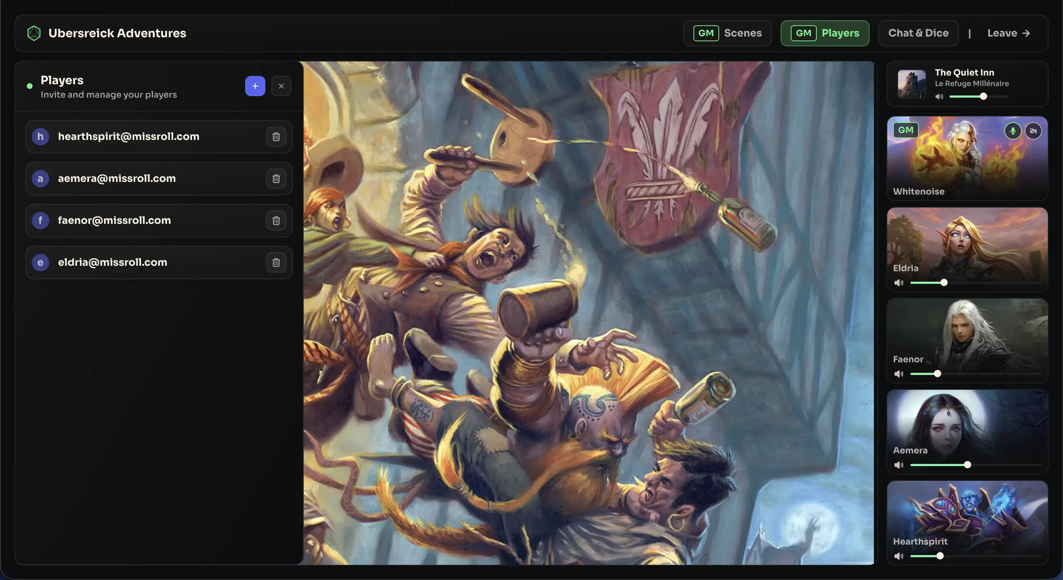This screenshot has height=580, width=1063.
Task: Select Whitenoise GM video card
Action: (967, 158)
